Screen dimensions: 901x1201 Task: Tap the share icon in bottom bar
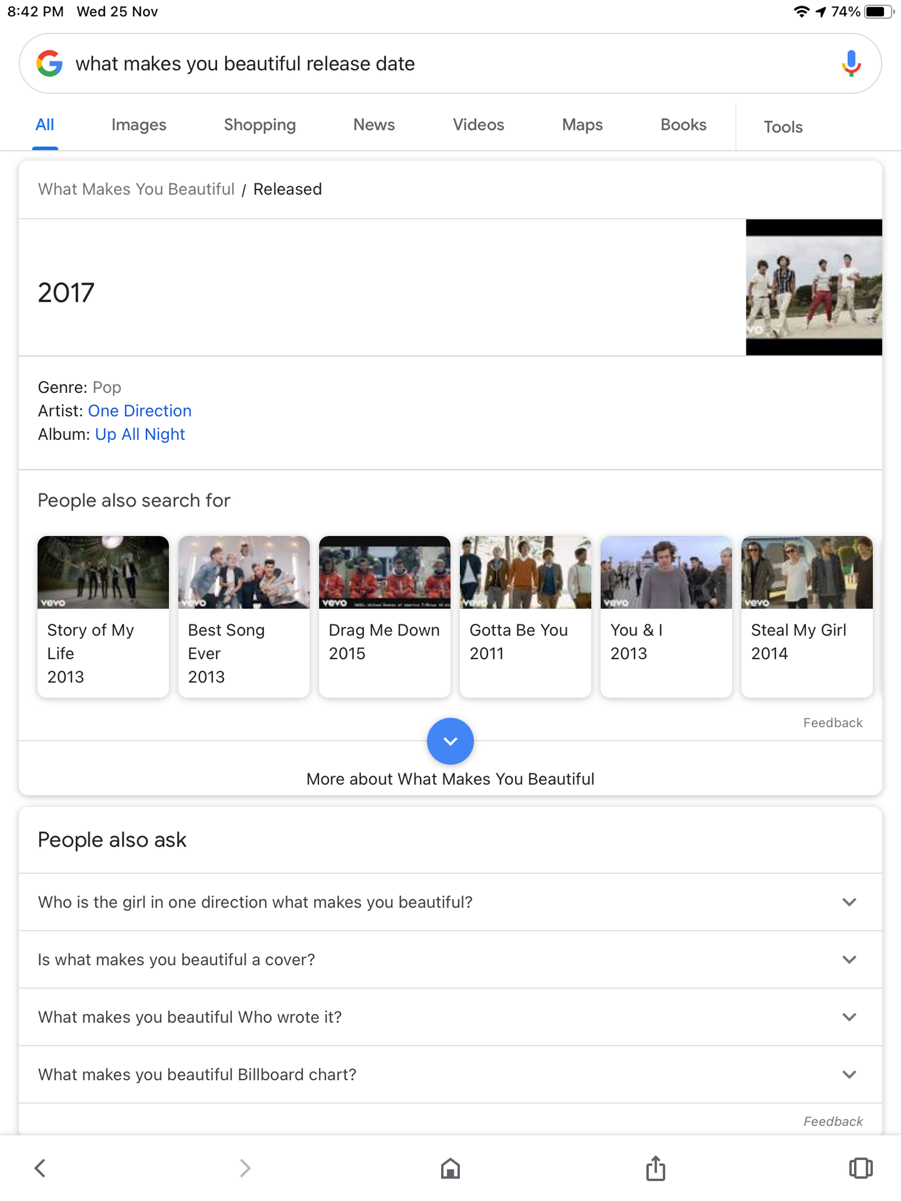point(655,1168)
